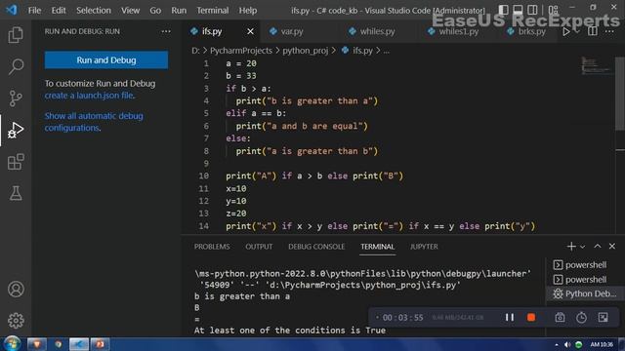Open editor More Actions ellipsis

coord(609,31)
